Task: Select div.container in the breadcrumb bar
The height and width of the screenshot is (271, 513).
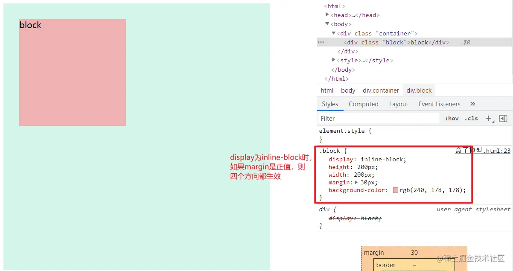Action: (381, 90)
